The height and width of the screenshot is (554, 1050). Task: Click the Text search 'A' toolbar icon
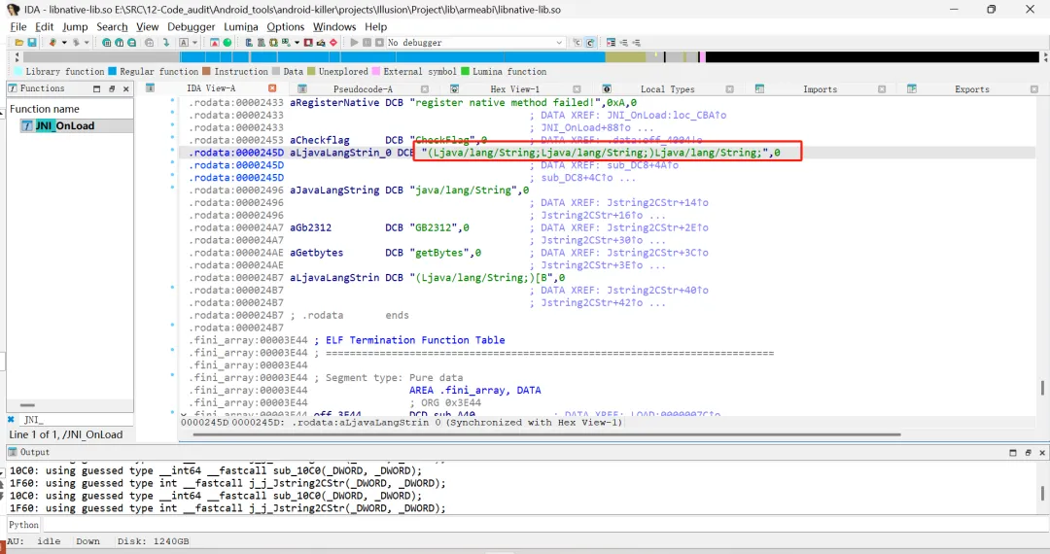tap(184, 42)
